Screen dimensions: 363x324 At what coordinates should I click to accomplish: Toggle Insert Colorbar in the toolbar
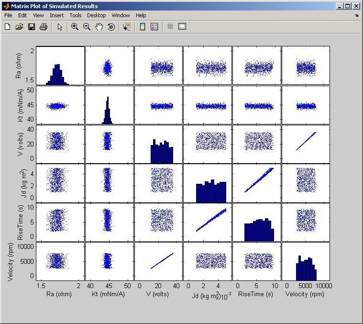pyautogui.click(x=142, y=27)
